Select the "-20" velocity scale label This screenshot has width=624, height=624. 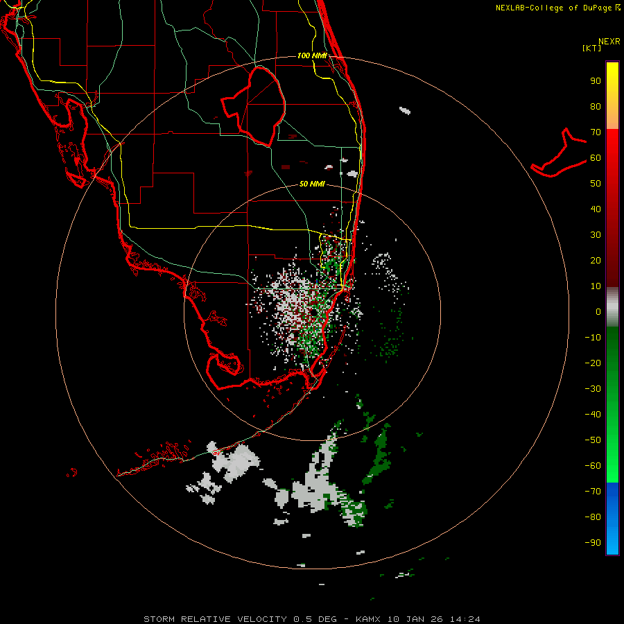coord(593,363)
